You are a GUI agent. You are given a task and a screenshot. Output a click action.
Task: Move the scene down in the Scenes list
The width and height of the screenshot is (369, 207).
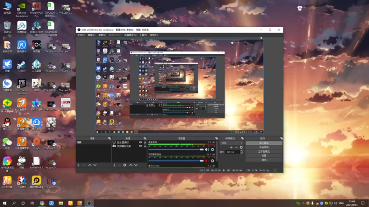95,165
